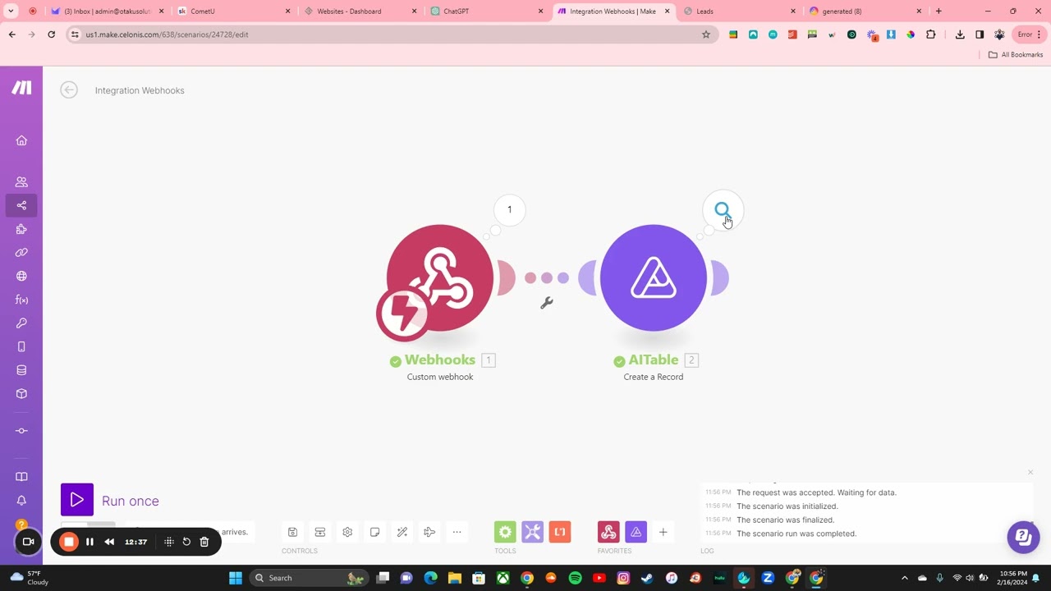The height and width of the screenshot is (591, 1051).
Task: Open the Notifications bell icon
Action: pos(21,500)
